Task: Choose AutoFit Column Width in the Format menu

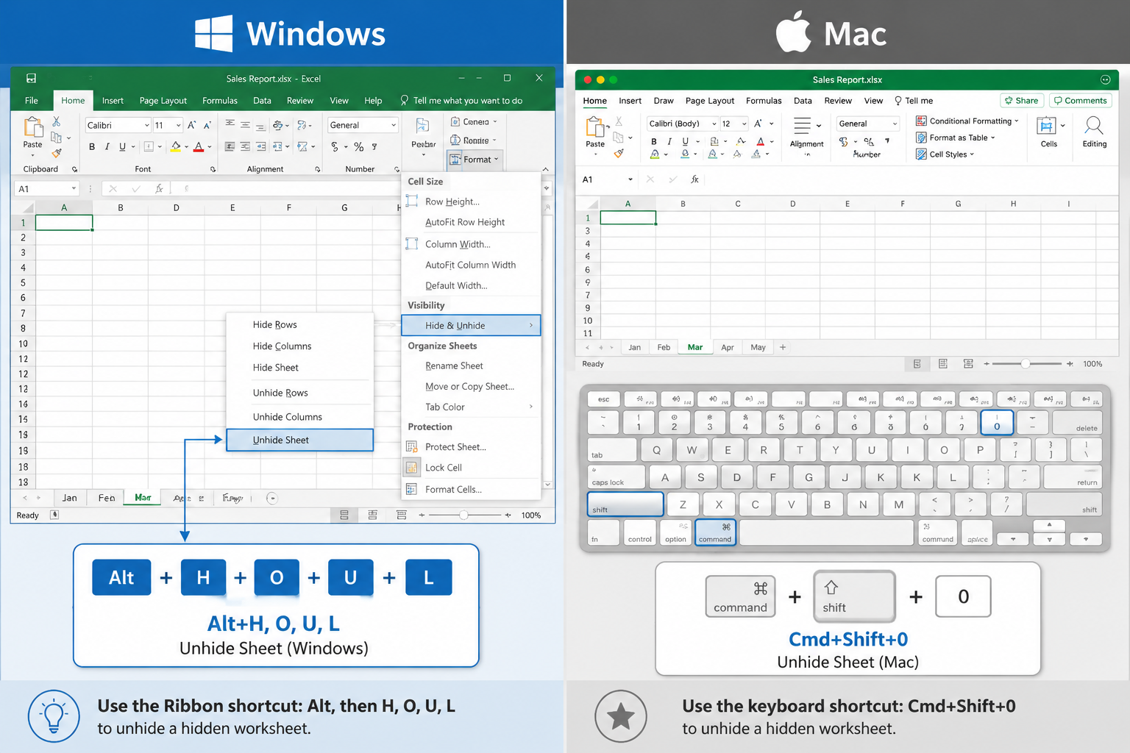Action: 470,265
